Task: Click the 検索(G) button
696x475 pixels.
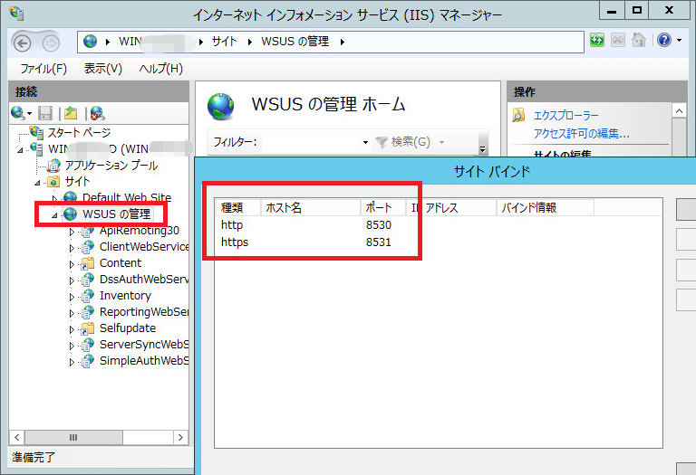Action: click(403, 142)
